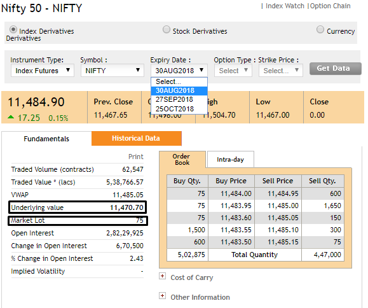Open the Instrument Type dropdown
The height and width of the screenshot is (308, 368).
tap(43, 71)
